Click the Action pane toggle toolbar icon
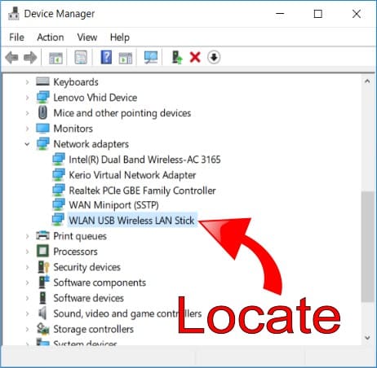This screenshot has height=368, width=377. click(126, 58)
